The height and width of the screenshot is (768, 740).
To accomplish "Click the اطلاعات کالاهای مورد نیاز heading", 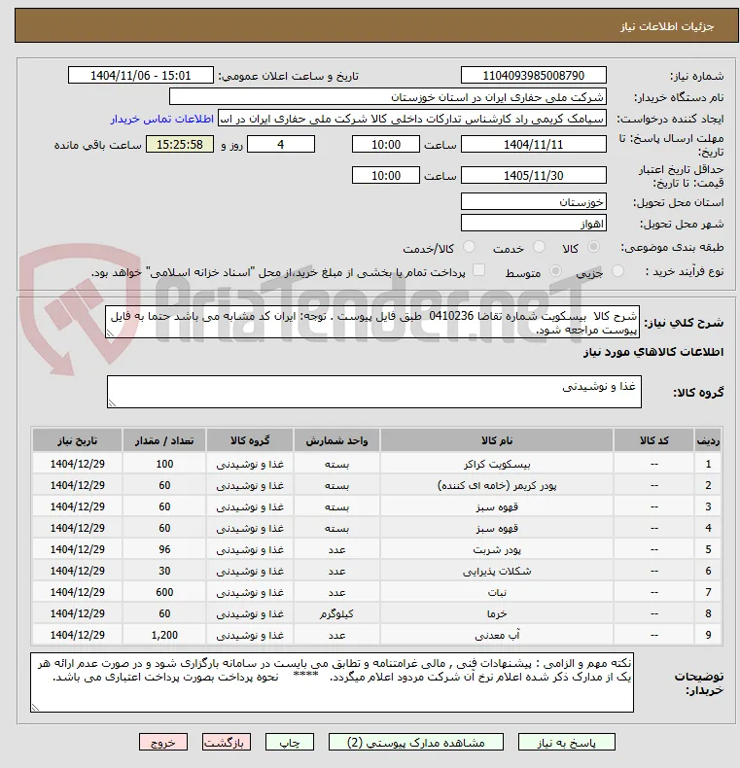I will 653,352.
